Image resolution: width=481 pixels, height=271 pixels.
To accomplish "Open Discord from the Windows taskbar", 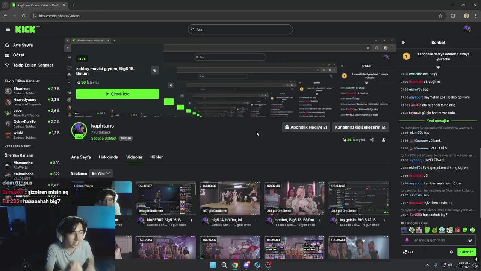I will coord(246,265).
